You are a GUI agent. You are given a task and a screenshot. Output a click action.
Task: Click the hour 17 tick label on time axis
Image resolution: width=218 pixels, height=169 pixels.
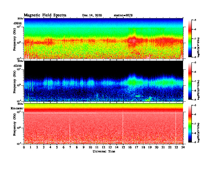[137, 147]
